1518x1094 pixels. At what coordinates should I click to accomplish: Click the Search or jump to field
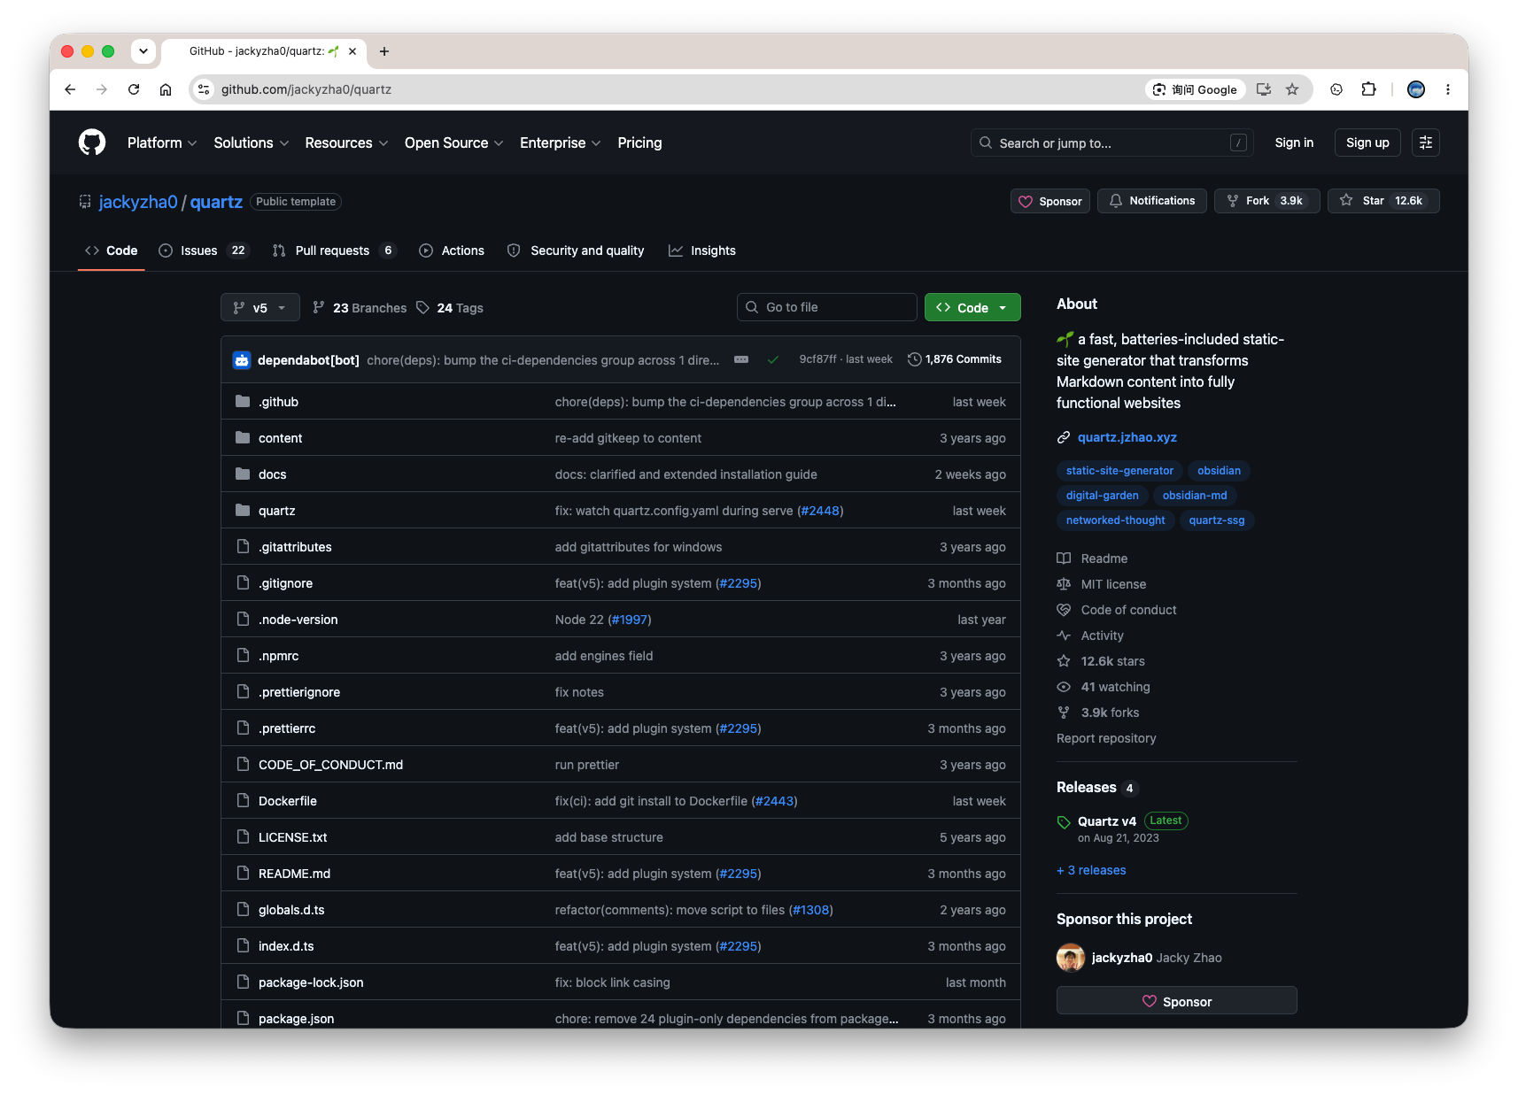click(x=1112, y=143)
